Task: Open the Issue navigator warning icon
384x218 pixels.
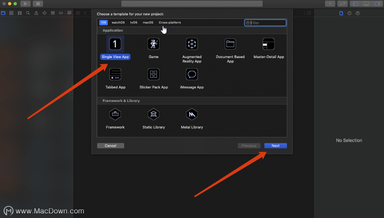Action: pyautogui.click(x=36, y=13)
